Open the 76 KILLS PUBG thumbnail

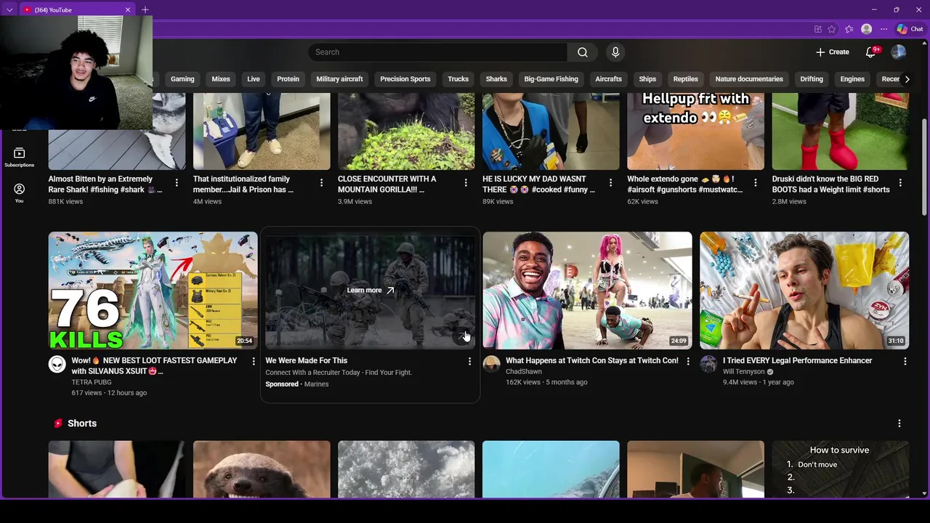click(x=153, y=291)
